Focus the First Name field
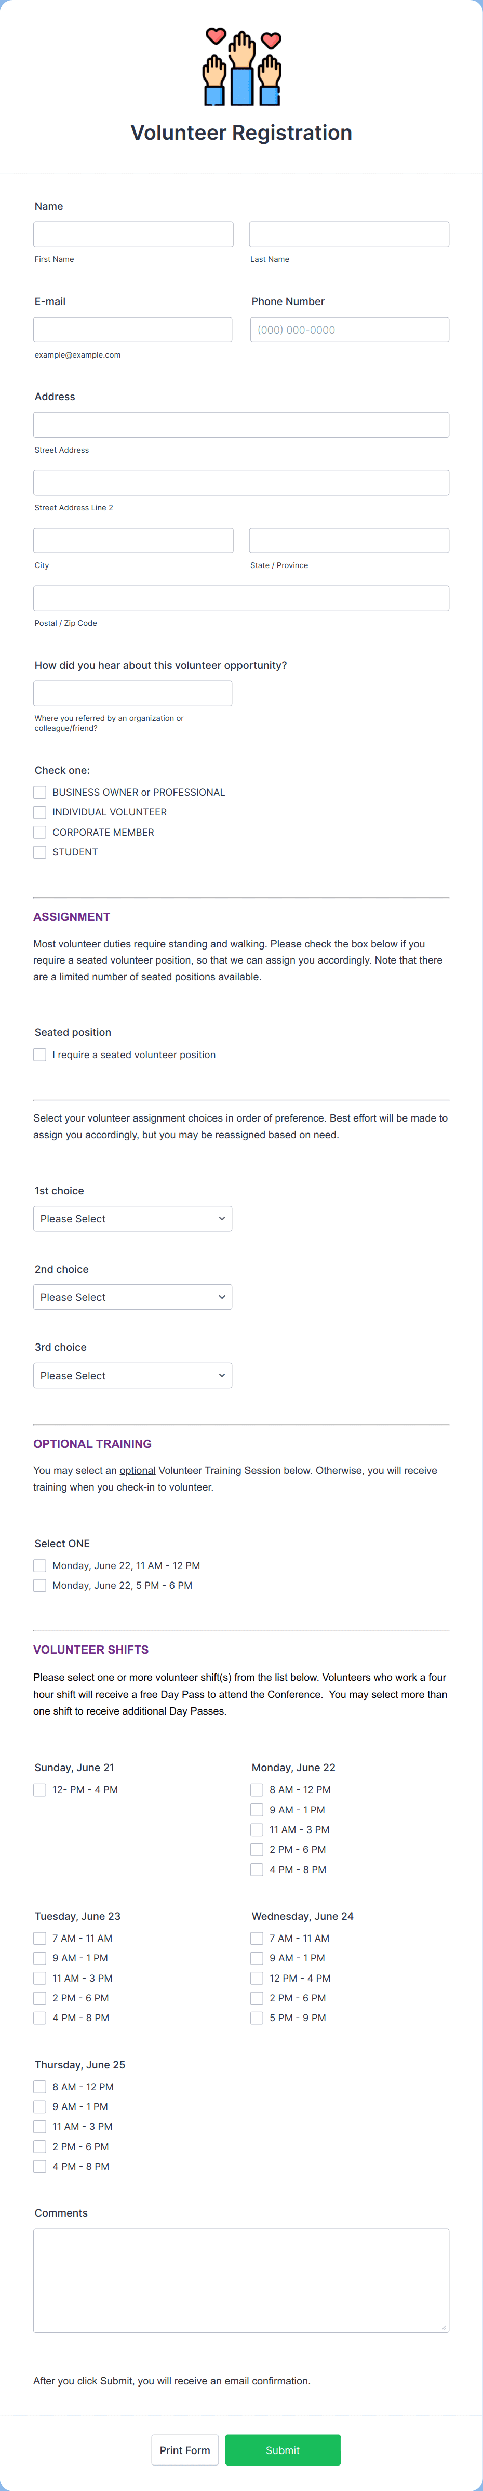The image size is (483, 2491). coord(133,234)
